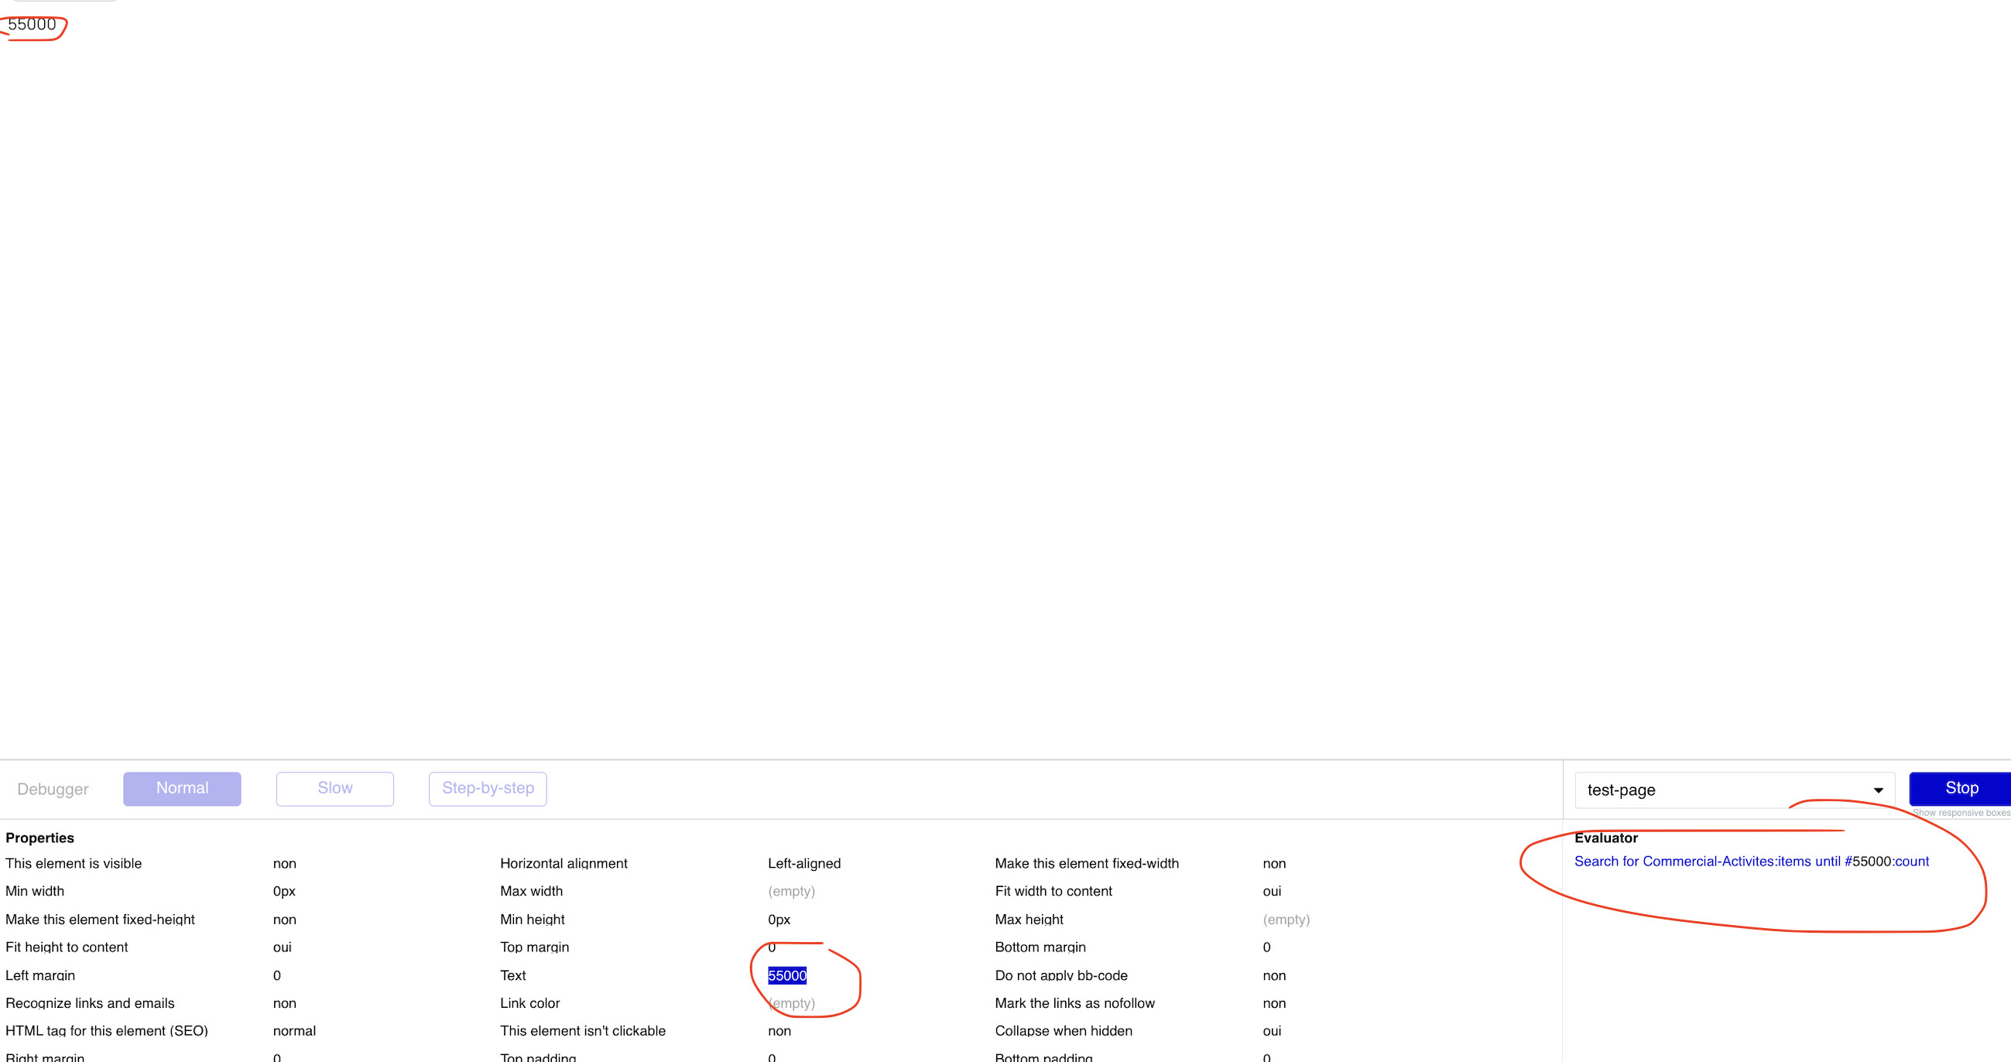Image resolution: width=2011 pixels, height=1062 pixels.
Task: Click ':items until' in evaluator expression
Action: [1808, 862]
